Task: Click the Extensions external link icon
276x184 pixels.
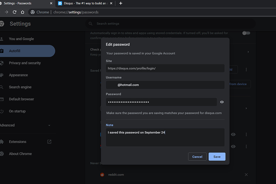Action: click(x=49, y=142)
